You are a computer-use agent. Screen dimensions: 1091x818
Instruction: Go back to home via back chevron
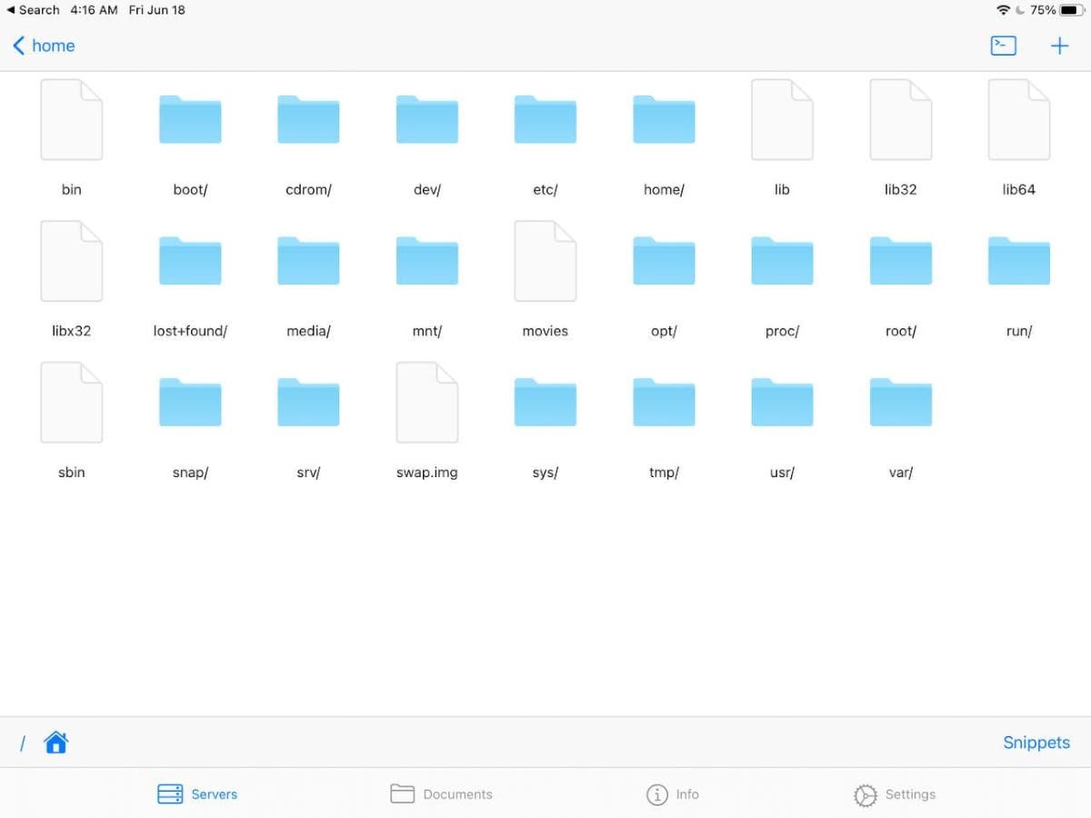click(x=44, y=45)
